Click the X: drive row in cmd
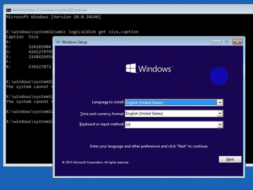 pos(28,67)
